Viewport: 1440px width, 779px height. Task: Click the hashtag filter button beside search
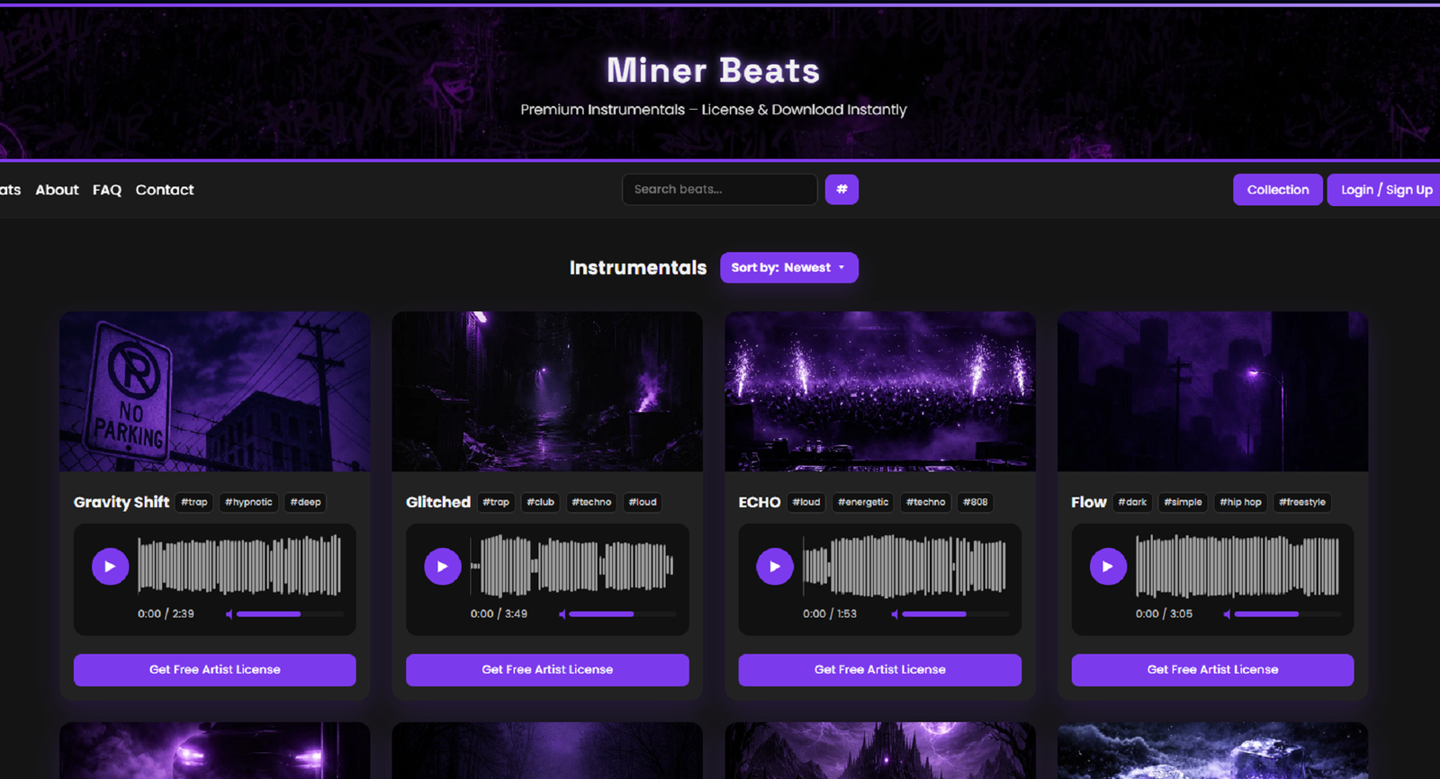(841, 190)
